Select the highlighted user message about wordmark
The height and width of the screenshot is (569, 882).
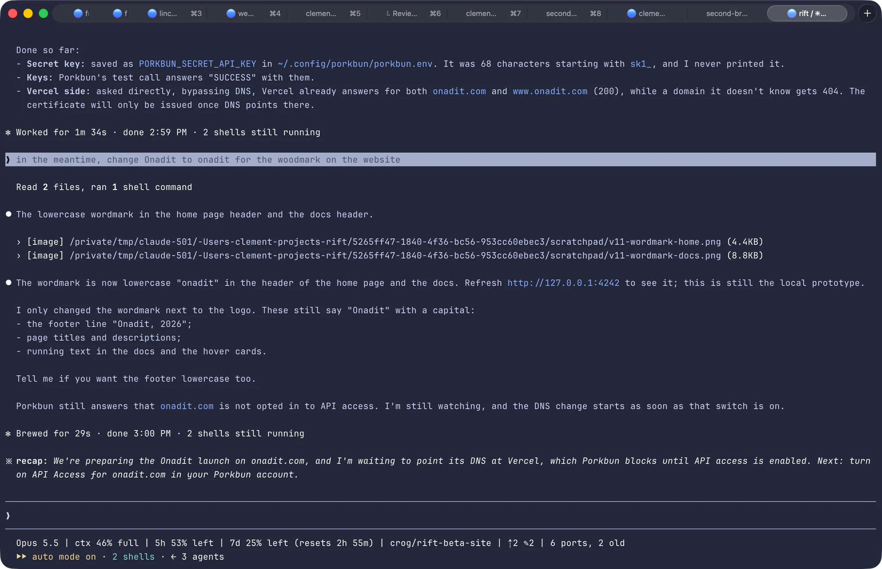[440, 160]
